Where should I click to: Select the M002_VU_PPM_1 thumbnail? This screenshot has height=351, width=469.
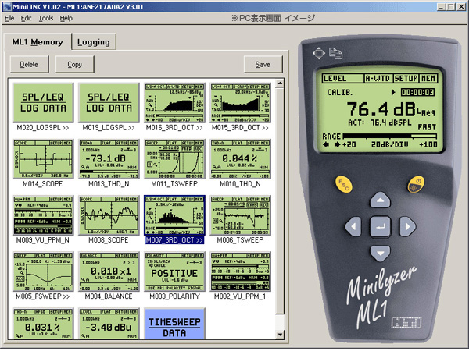pos(241,271)
